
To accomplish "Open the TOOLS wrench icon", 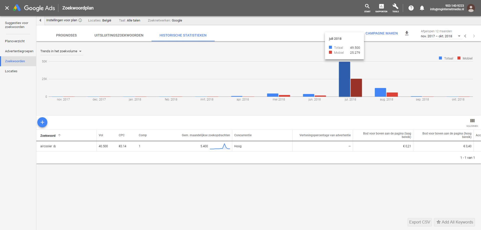I will pyautogui.click(x=396, y=8).
